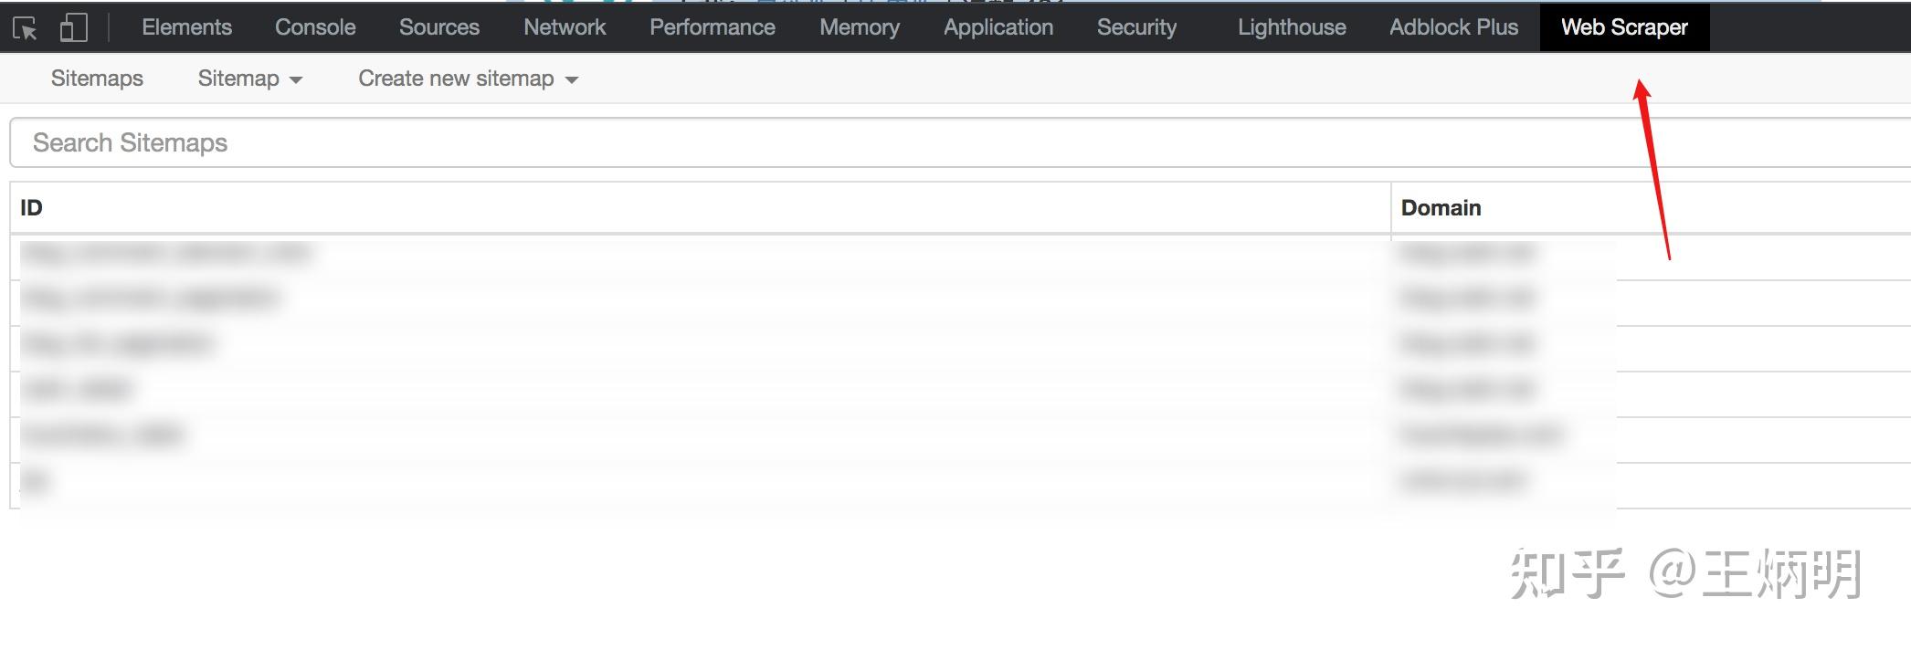Go to the Performance tab
Viewport: 1911px width, 650px height.
(712, 27)
